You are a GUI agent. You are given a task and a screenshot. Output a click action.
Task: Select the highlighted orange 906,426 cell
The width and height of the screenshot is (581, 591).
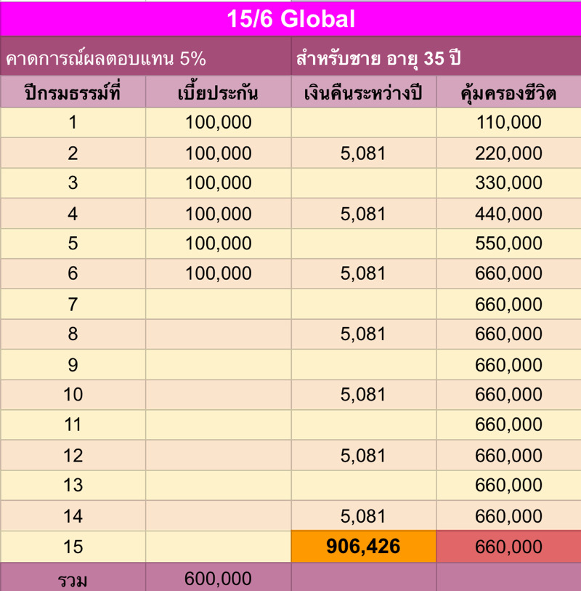pos(363,547)
